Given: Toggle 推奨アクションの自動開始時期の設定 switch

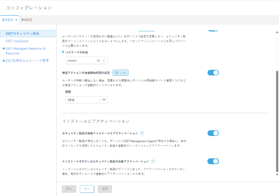Looking at the screenshot, I should coord(213,73).
